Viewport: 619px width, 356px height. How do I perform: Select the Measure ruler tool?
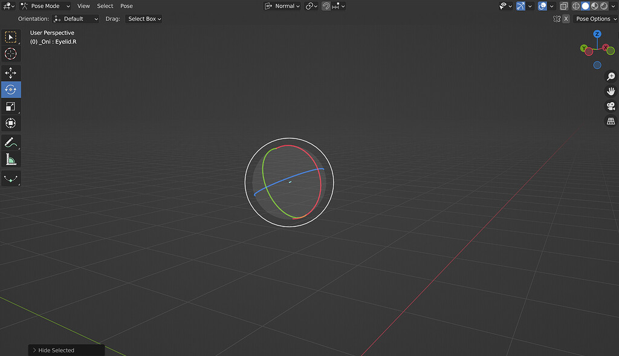[11, 160]
